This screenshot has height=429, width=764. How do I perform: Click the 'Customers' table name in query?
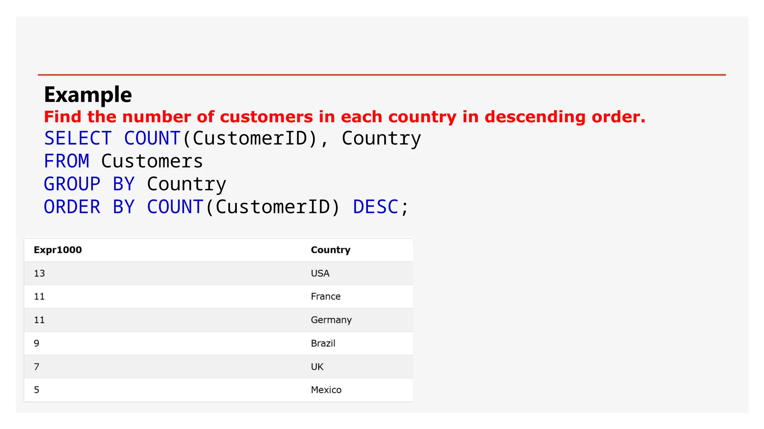coord(152,161)
